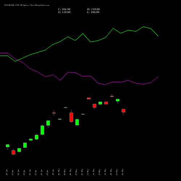
Task: Click the last red candlestick above 22 May
Action: pos(123,111)
